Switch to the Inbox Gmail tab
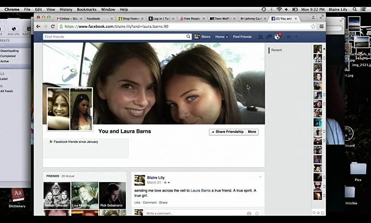The height and width of the screenshot is (223, 371). [x=69, y=19]
